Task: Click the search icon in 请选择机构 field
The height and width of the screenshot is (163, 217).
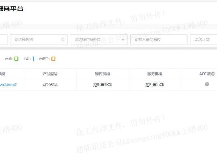Action: point(63,39)
